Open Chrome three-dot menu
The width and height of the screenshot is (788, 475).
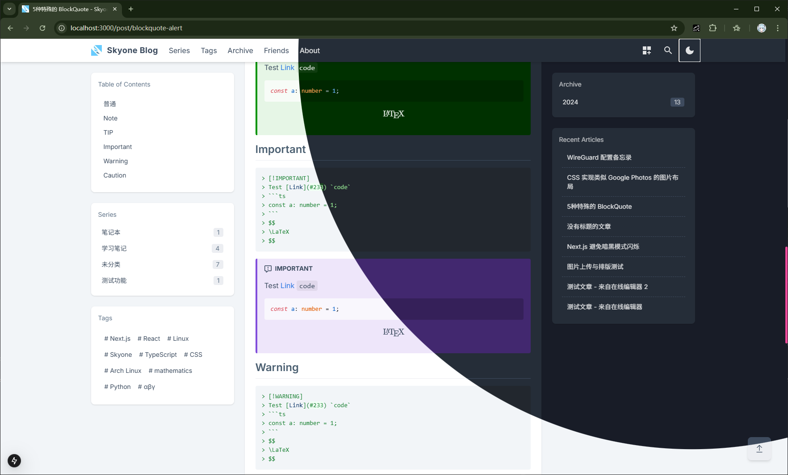click(x=778, y=28)
